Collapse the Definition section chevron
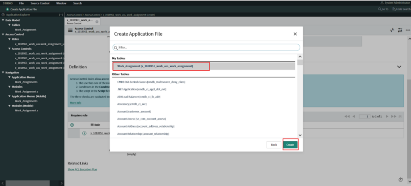The image size is (411, 186). 399,67
